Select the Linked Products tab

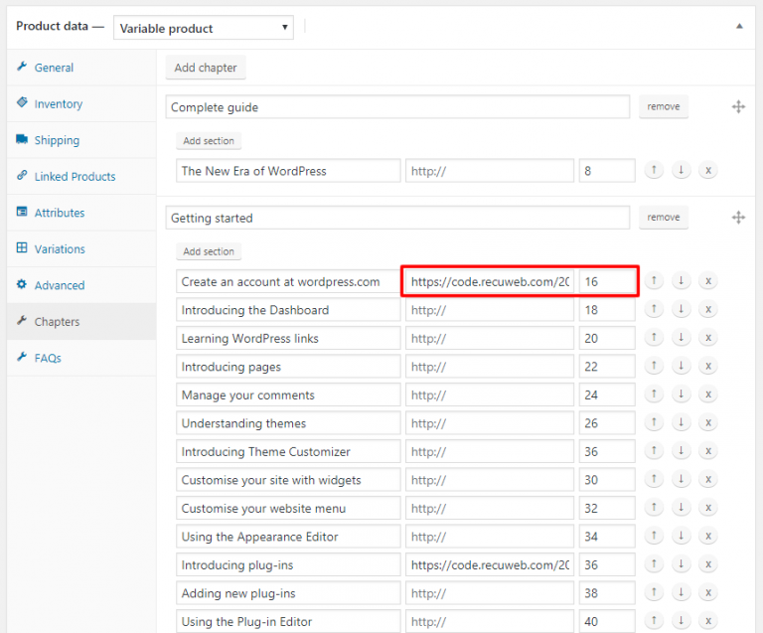pos(75,177)
